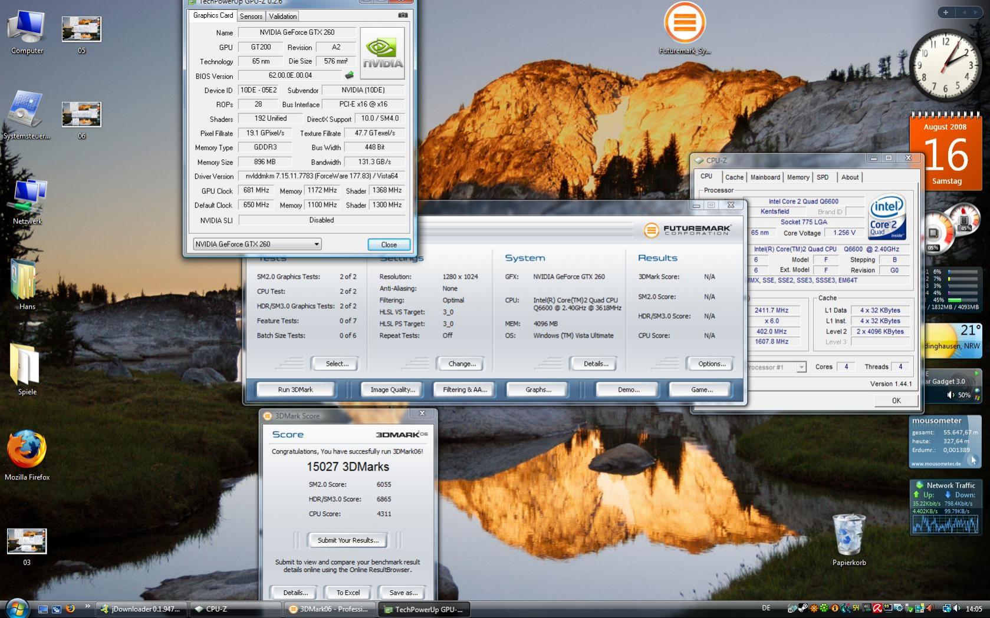The image size is (990, 618).
Task: Click the TechPowerUp GPU-Z taskbar button
Action: tap(425, 609)
